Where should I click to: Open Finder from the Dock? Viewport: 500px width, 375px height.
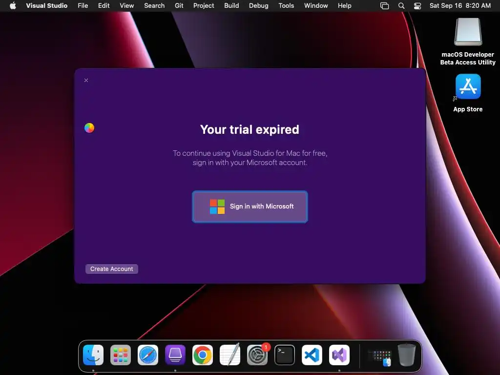point(93,355)
